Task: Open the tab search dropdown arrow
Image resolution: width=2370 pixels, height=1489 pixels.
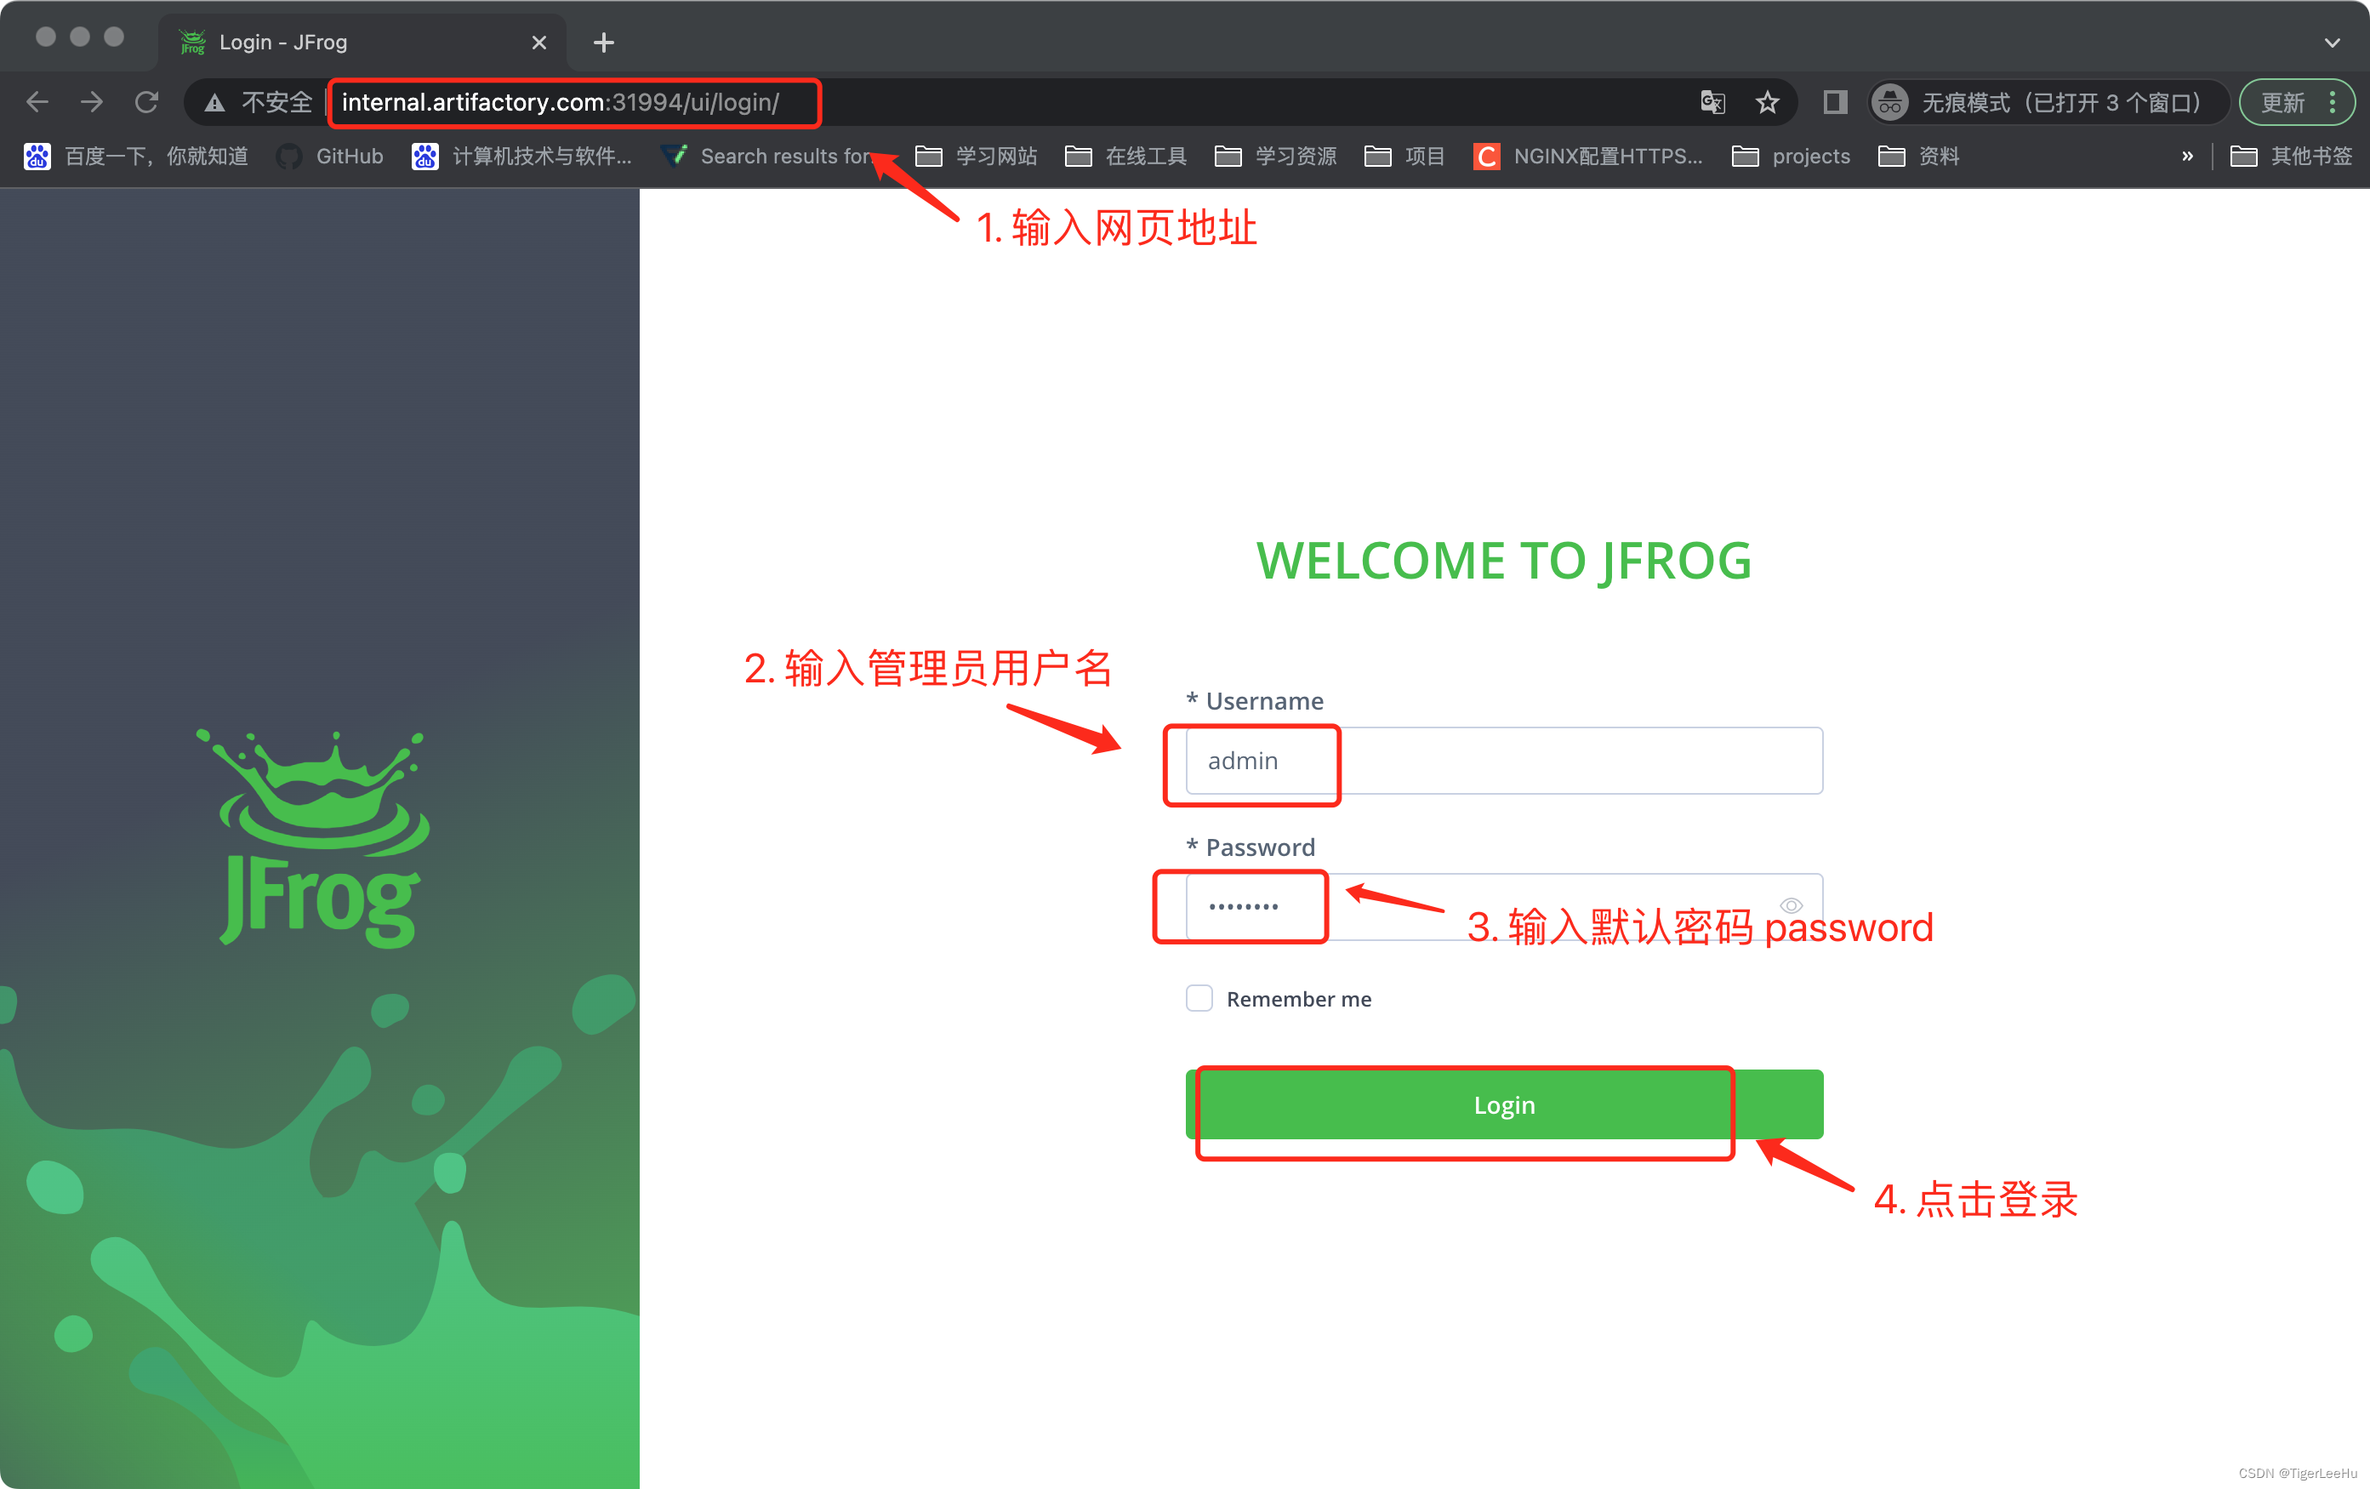Action: click(x=2332, y=42)
